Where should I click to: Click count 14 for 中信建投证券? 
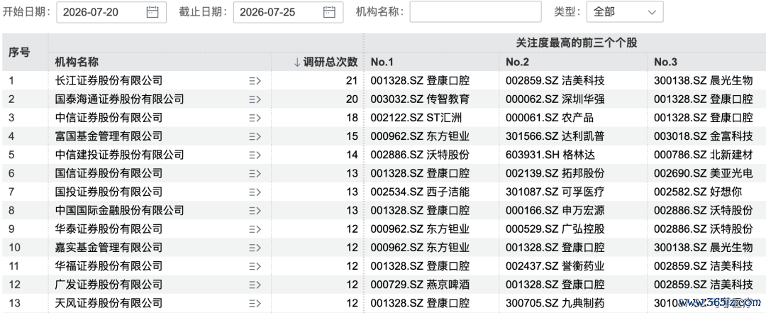tap(353, 155)
